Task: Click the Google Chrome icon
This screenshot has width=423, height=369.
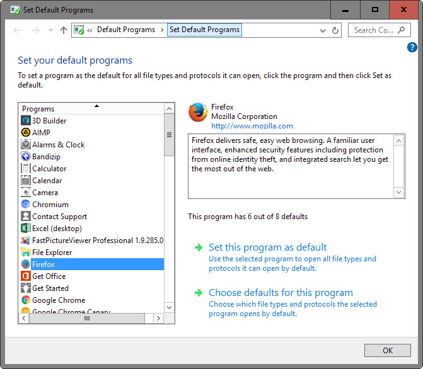Action: point(26,300)
